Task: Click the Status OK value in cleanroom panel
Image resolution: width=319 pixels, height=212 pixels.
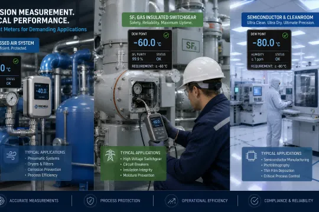Action: 278,59
